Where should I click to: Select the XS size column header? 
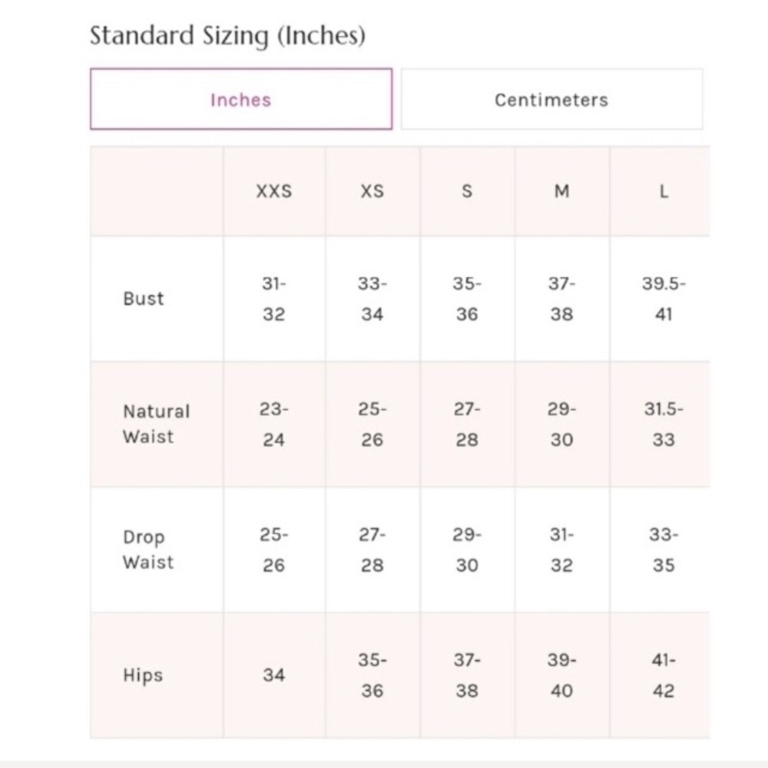(x=372, y=191)
